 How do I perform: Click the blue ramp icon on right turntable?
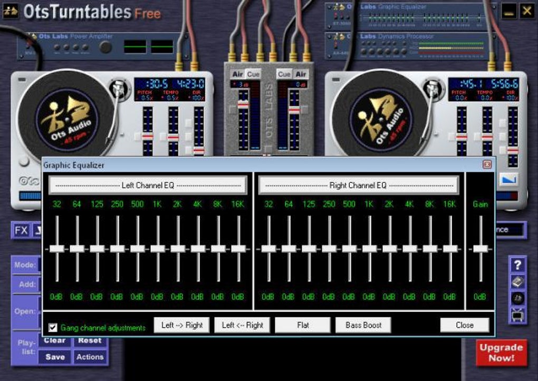tap(508, 179)
